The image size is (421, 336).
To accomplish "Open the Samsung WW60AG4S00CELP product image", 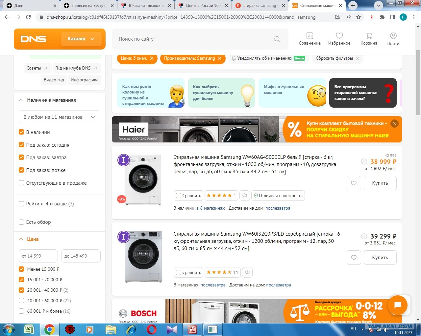I will pos(143,180).
